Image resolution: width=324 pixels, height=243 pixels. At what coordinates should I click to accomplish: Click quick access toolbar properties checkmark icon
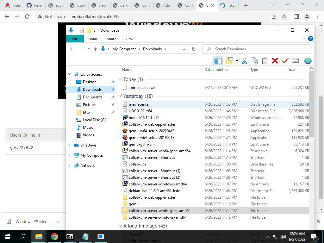coord(82,30)
